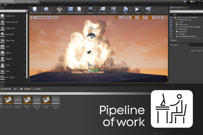Select the rotate gizmo mode icon
The height and width of the screenshot is (135, 203).
[x=120, y=17]
